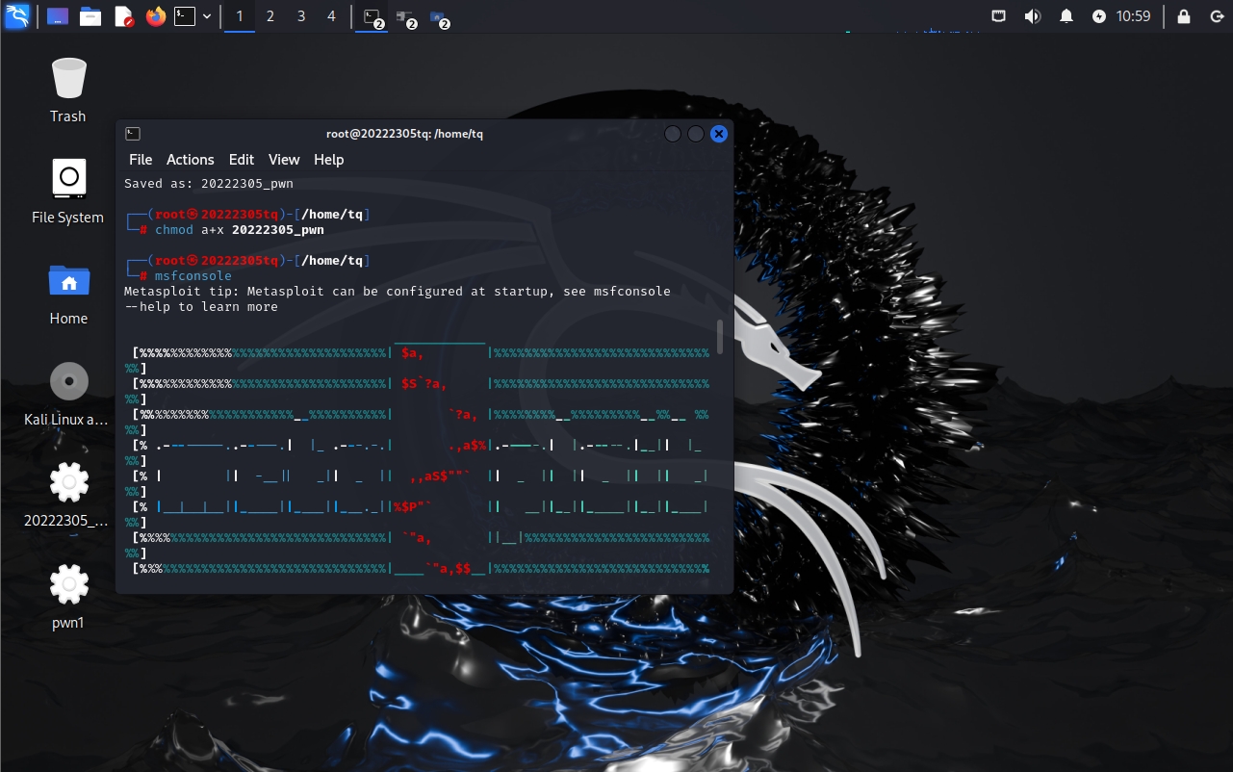Screen dimensions: 1233x772
Task: Maximize the terminal window
Action: [x=696, y=134]
